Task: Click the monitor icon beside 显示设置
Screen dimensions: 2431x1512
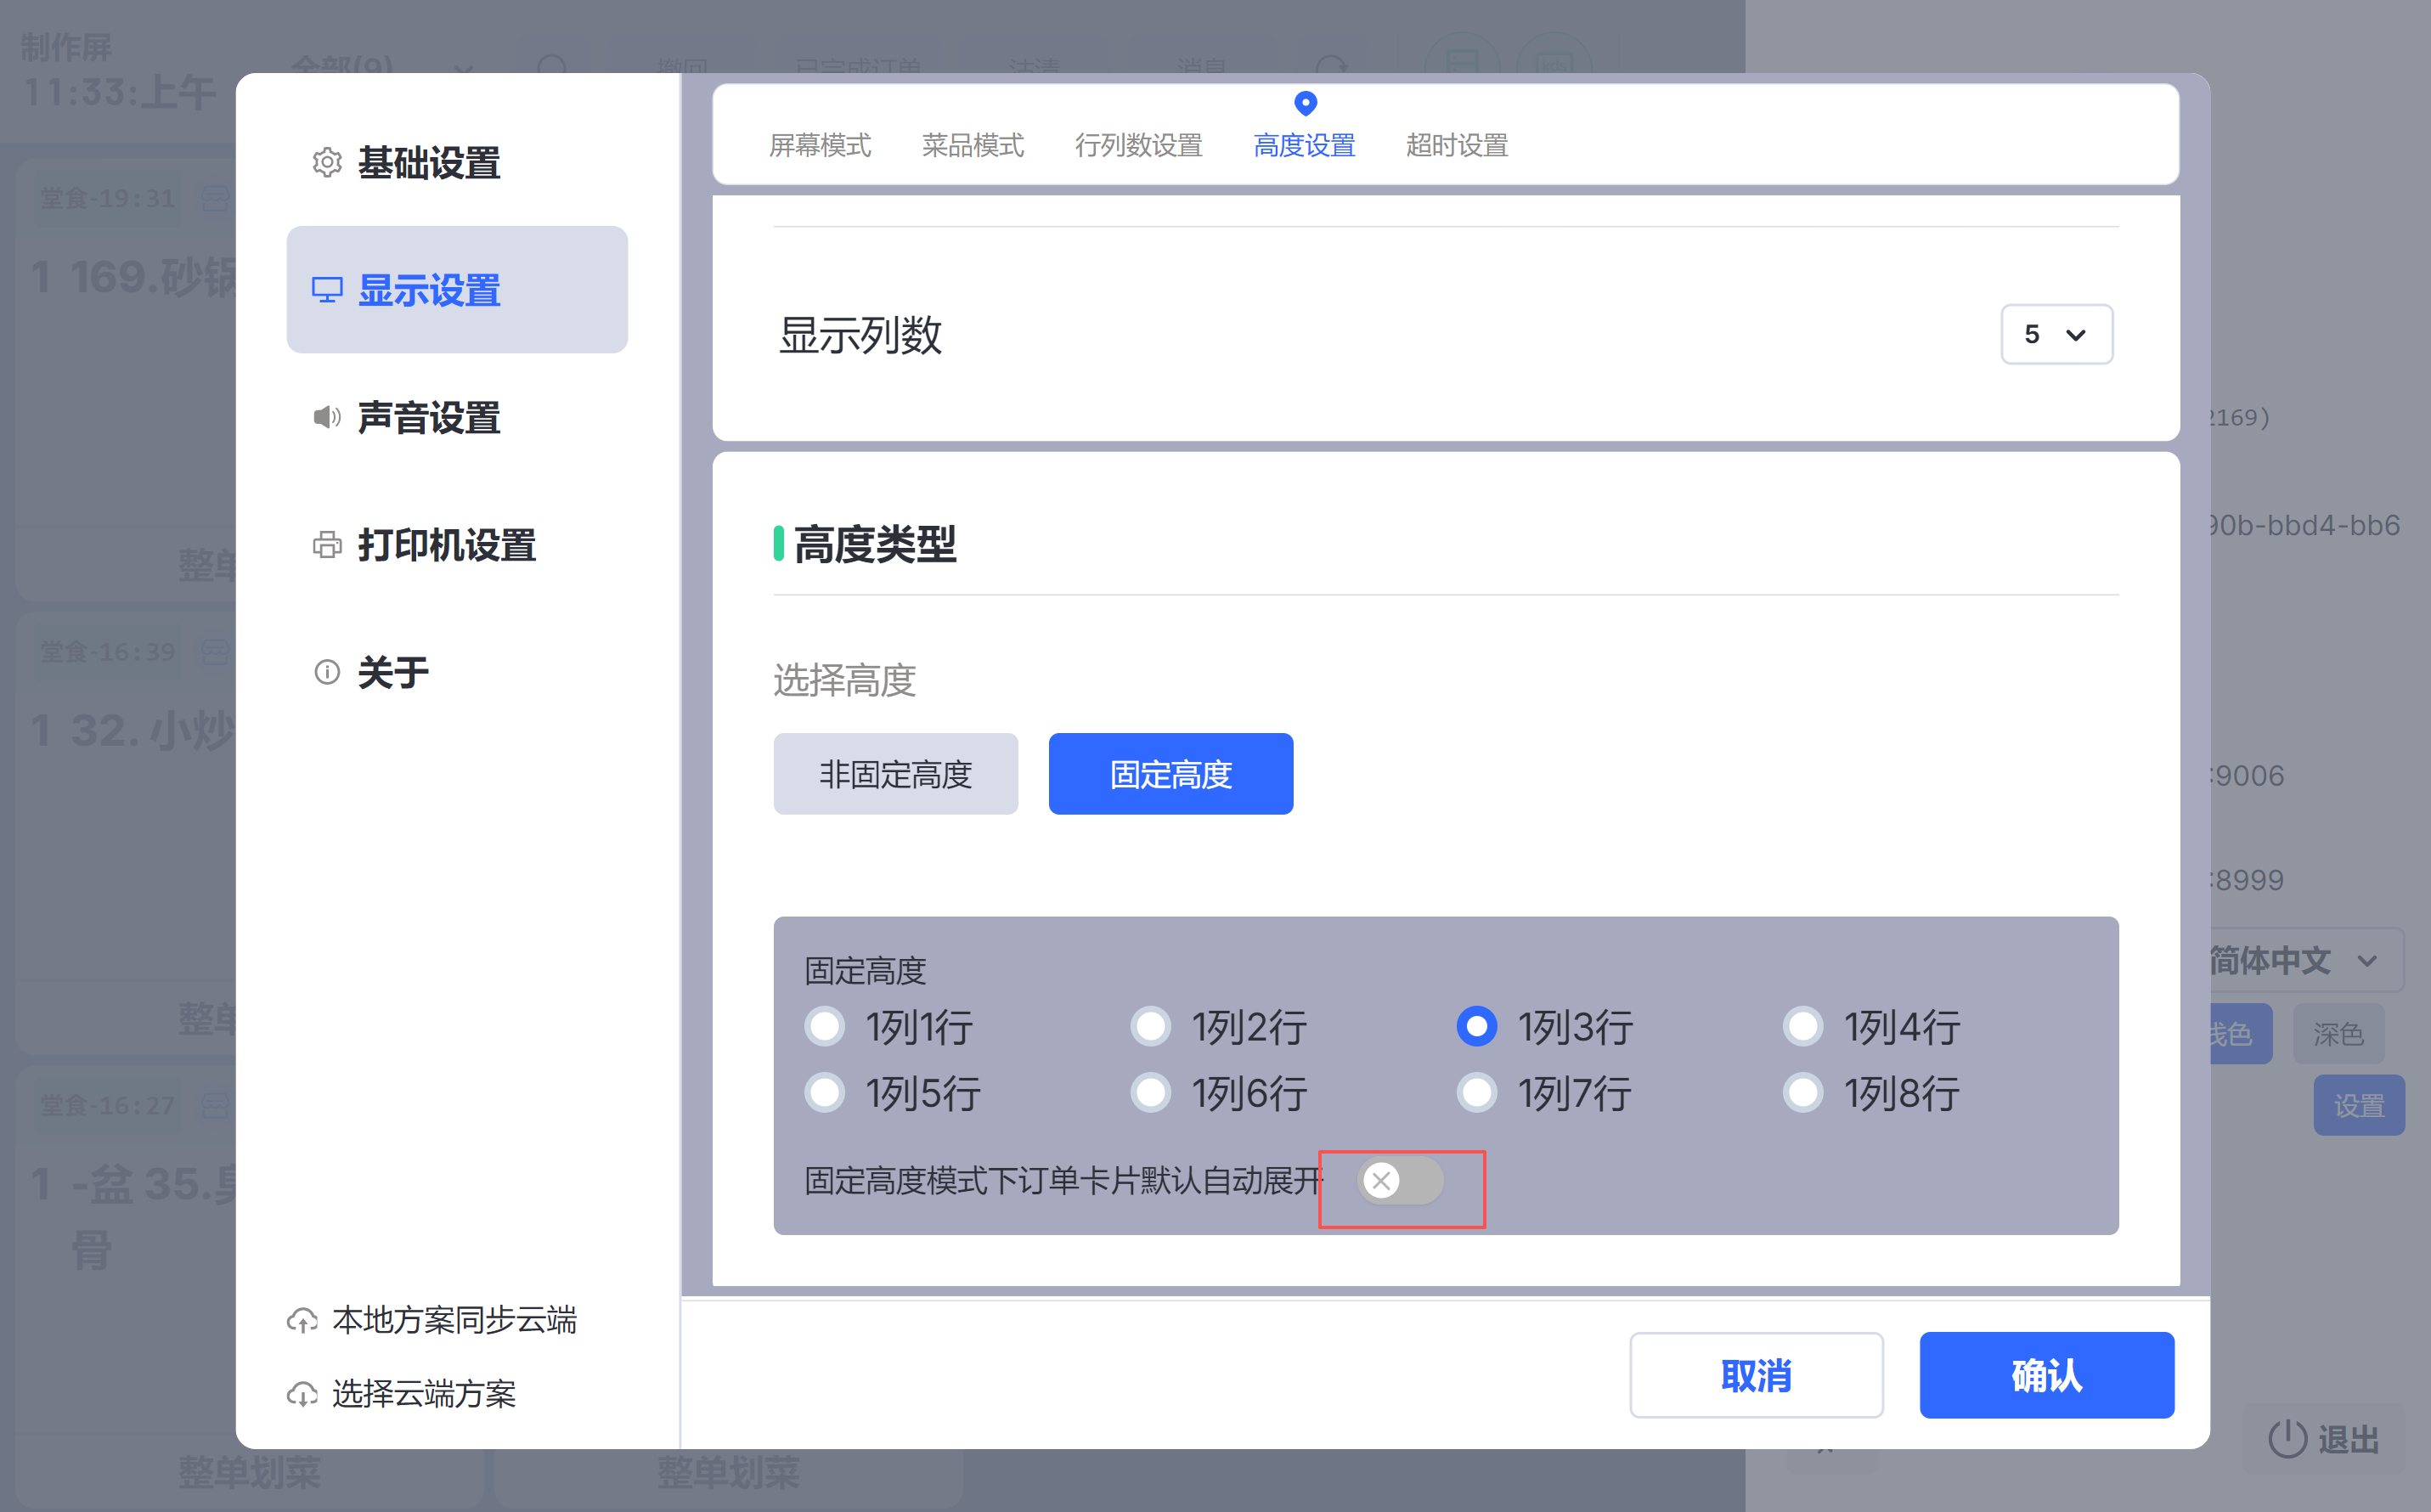Action: pyautogui.click(x=326, y=290)
